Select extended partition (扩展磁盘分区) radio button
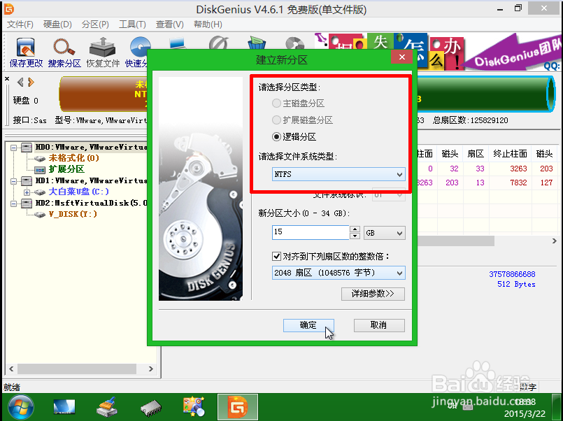 point(276,120)
